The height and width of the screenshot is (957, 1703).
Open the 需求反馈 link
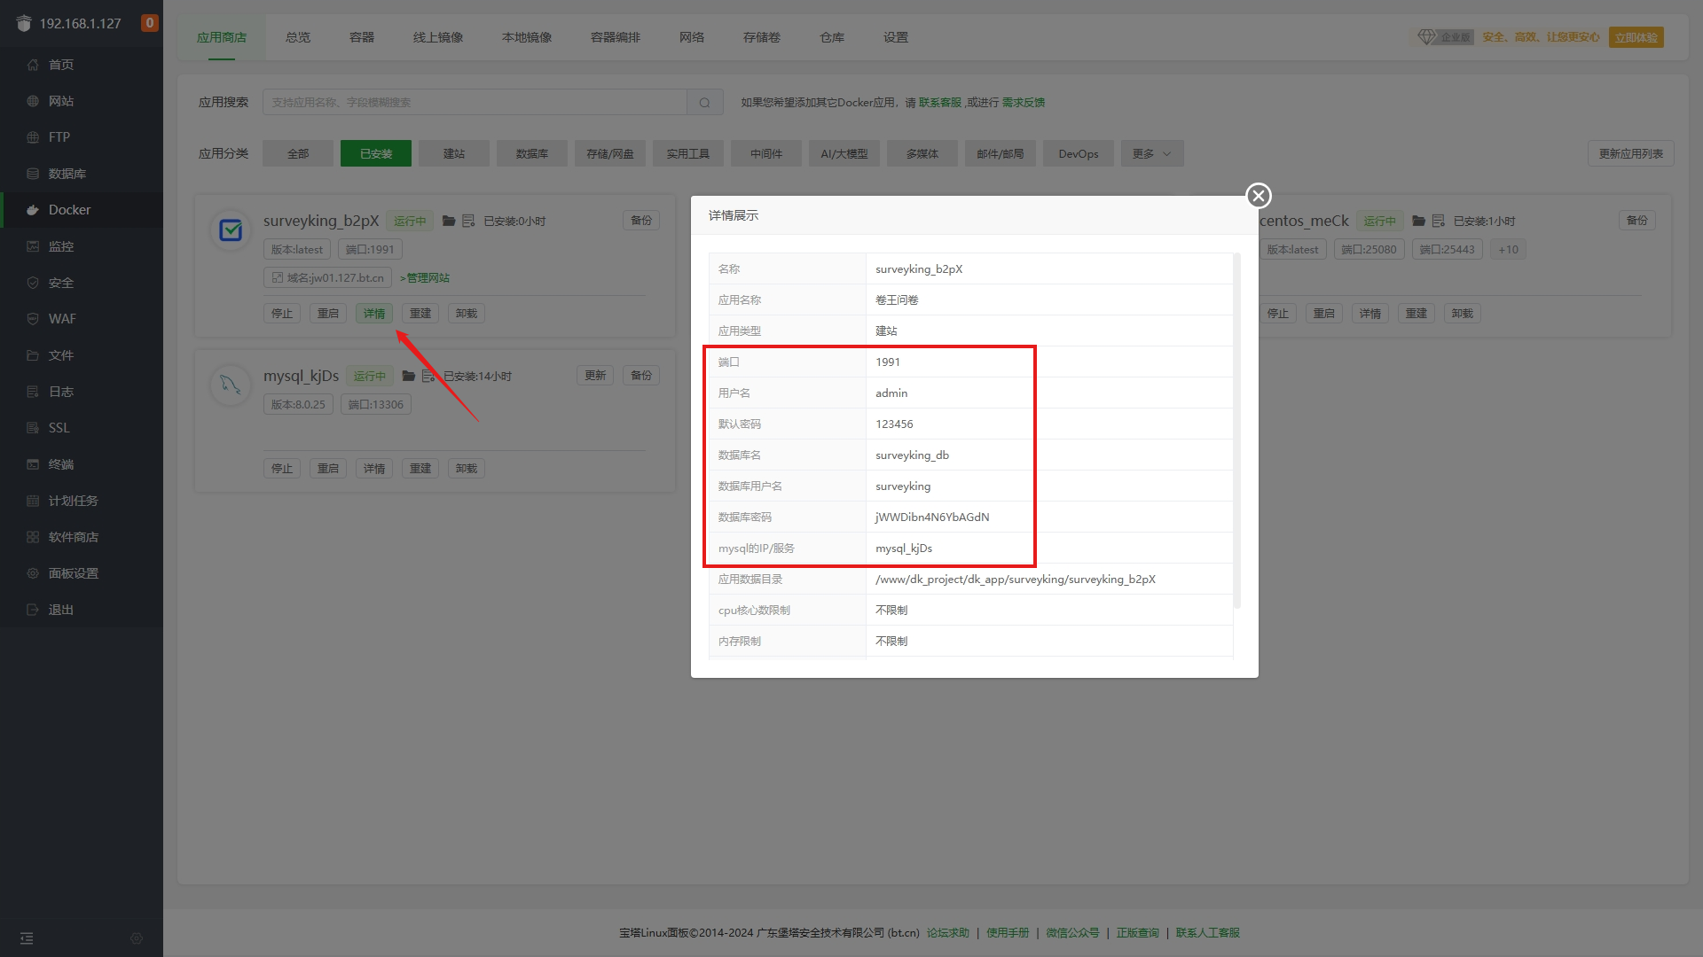pyautogui.click(x=1024, y=103)
